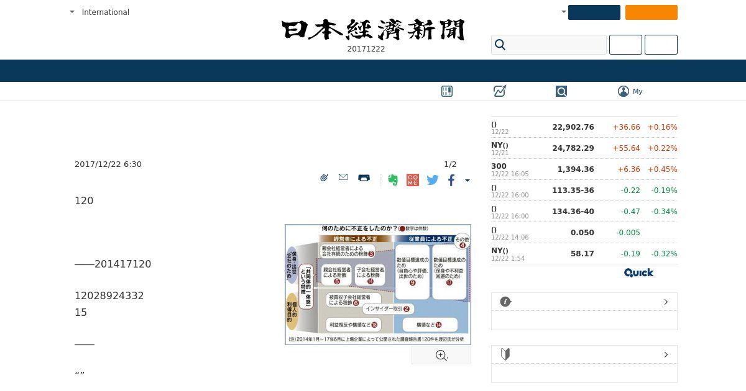Select the 300 index row 1,394.36
The width and height of the screenshot is (746, 391).
tap(584, 169)
